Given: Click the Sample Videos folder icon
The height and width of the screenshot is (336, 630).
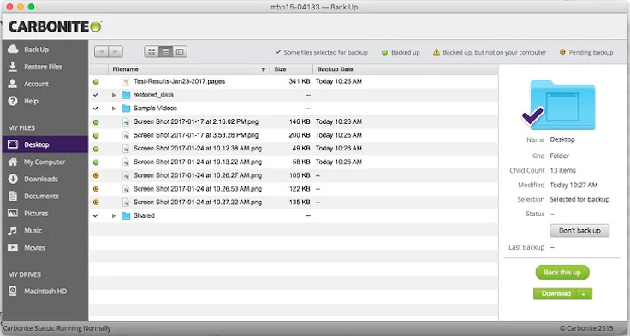Looking at the screenshot, I should (126, 109).
